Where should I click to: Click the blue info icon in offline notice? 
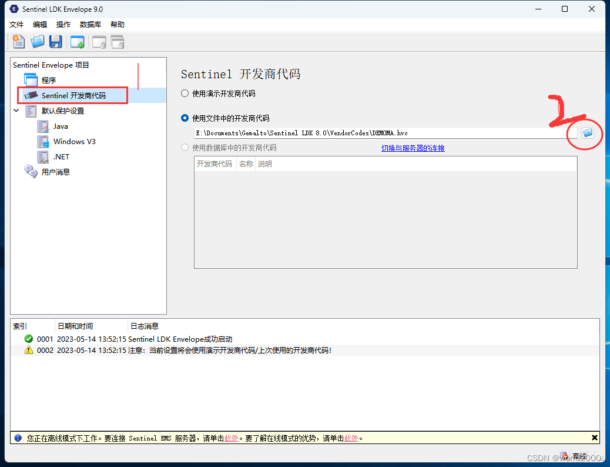18,438
